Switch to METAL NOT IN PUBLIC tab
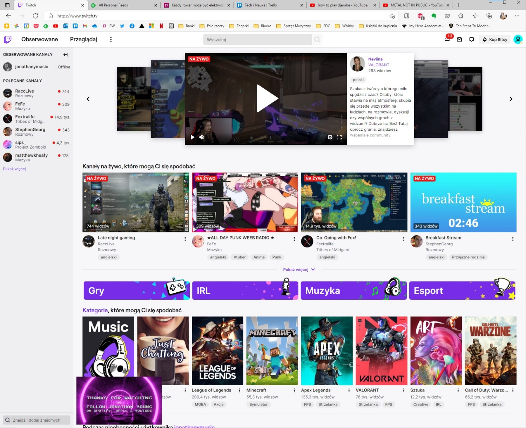This screenshot has width=526, height=428. 416,5
